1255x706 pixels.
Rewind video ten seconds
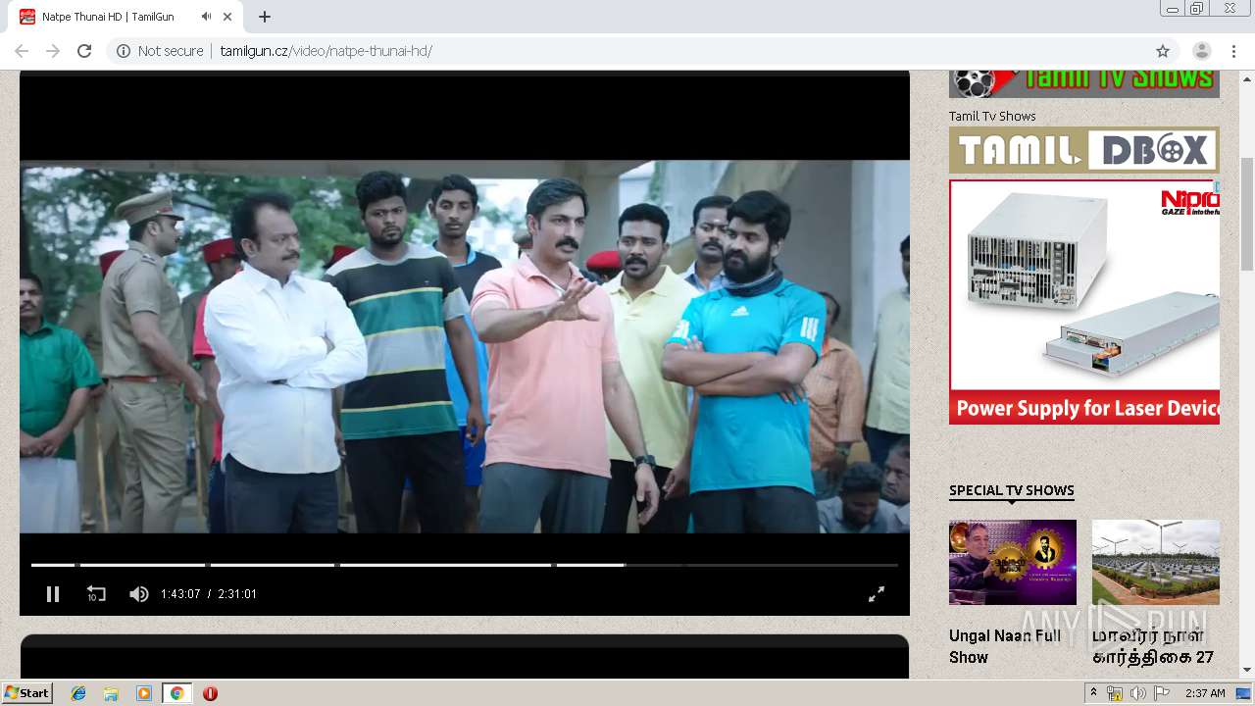pyautogui.click(x=96, y=593)
